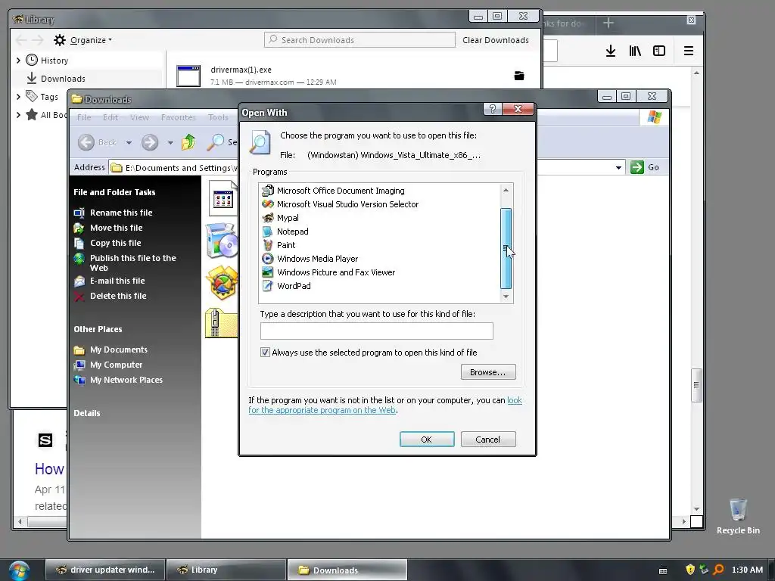Toggle browser sidebar icon
The height and width of the screenshot is (581, 775).
[x=659, y=51]
